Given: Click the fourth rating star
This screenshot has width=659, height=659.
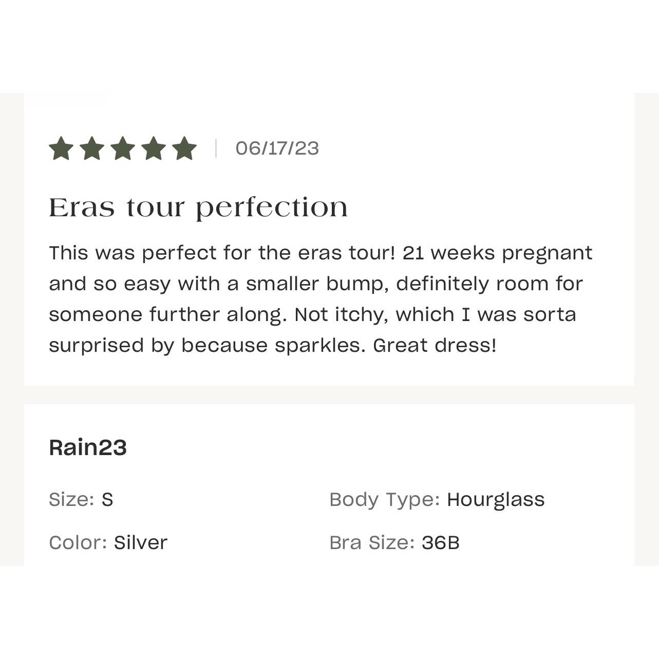Looking at the screenshot, I should click(x=154, y=149).
